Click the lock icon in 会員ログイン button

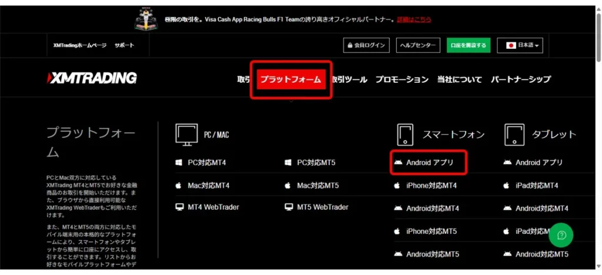(350, 45)
